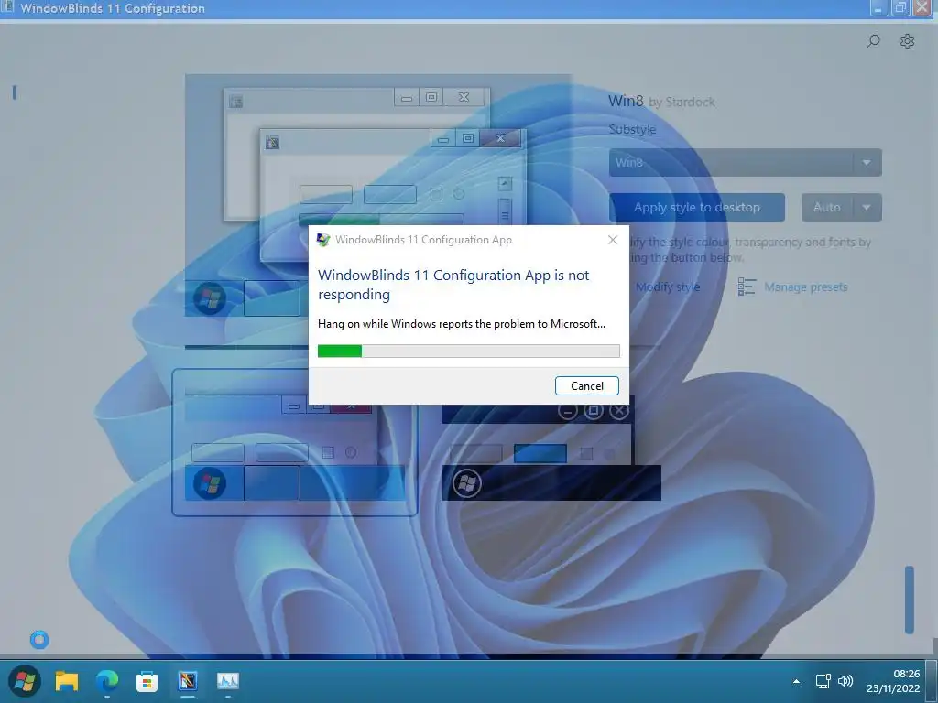
Task: Open the clock showing 08:26
Action: coord(893,681)
